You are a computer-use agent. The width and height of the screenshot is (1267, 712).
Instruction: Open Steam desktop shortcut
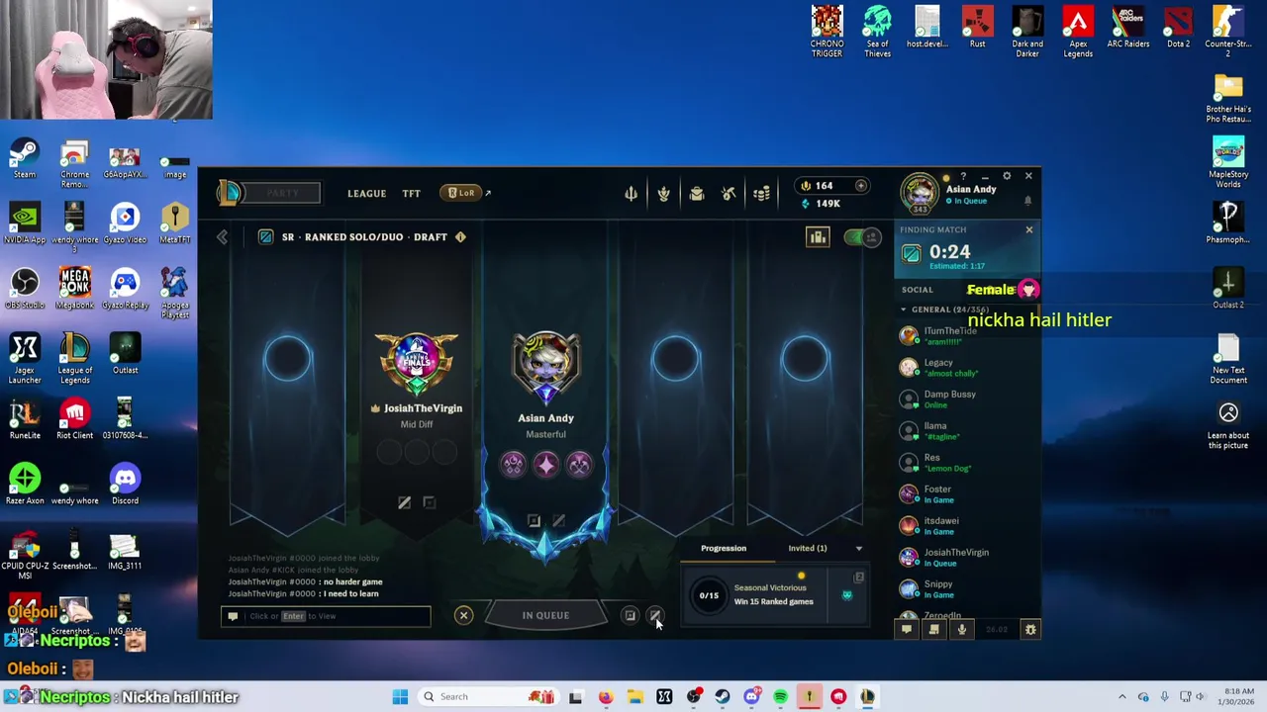(25, 160)
